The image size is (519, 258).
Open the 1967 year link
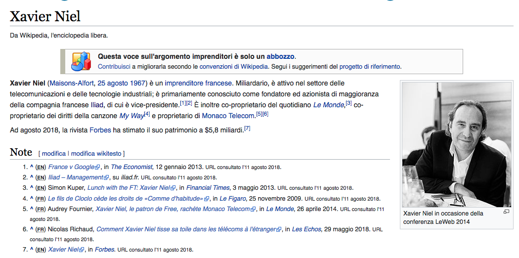click(138, 83)
